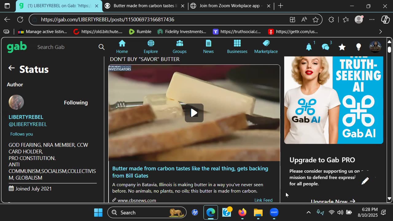This screenshot has width=393, height=221.
Task: Click the page scrollbar down arrow
Action: tap(389, 199)
